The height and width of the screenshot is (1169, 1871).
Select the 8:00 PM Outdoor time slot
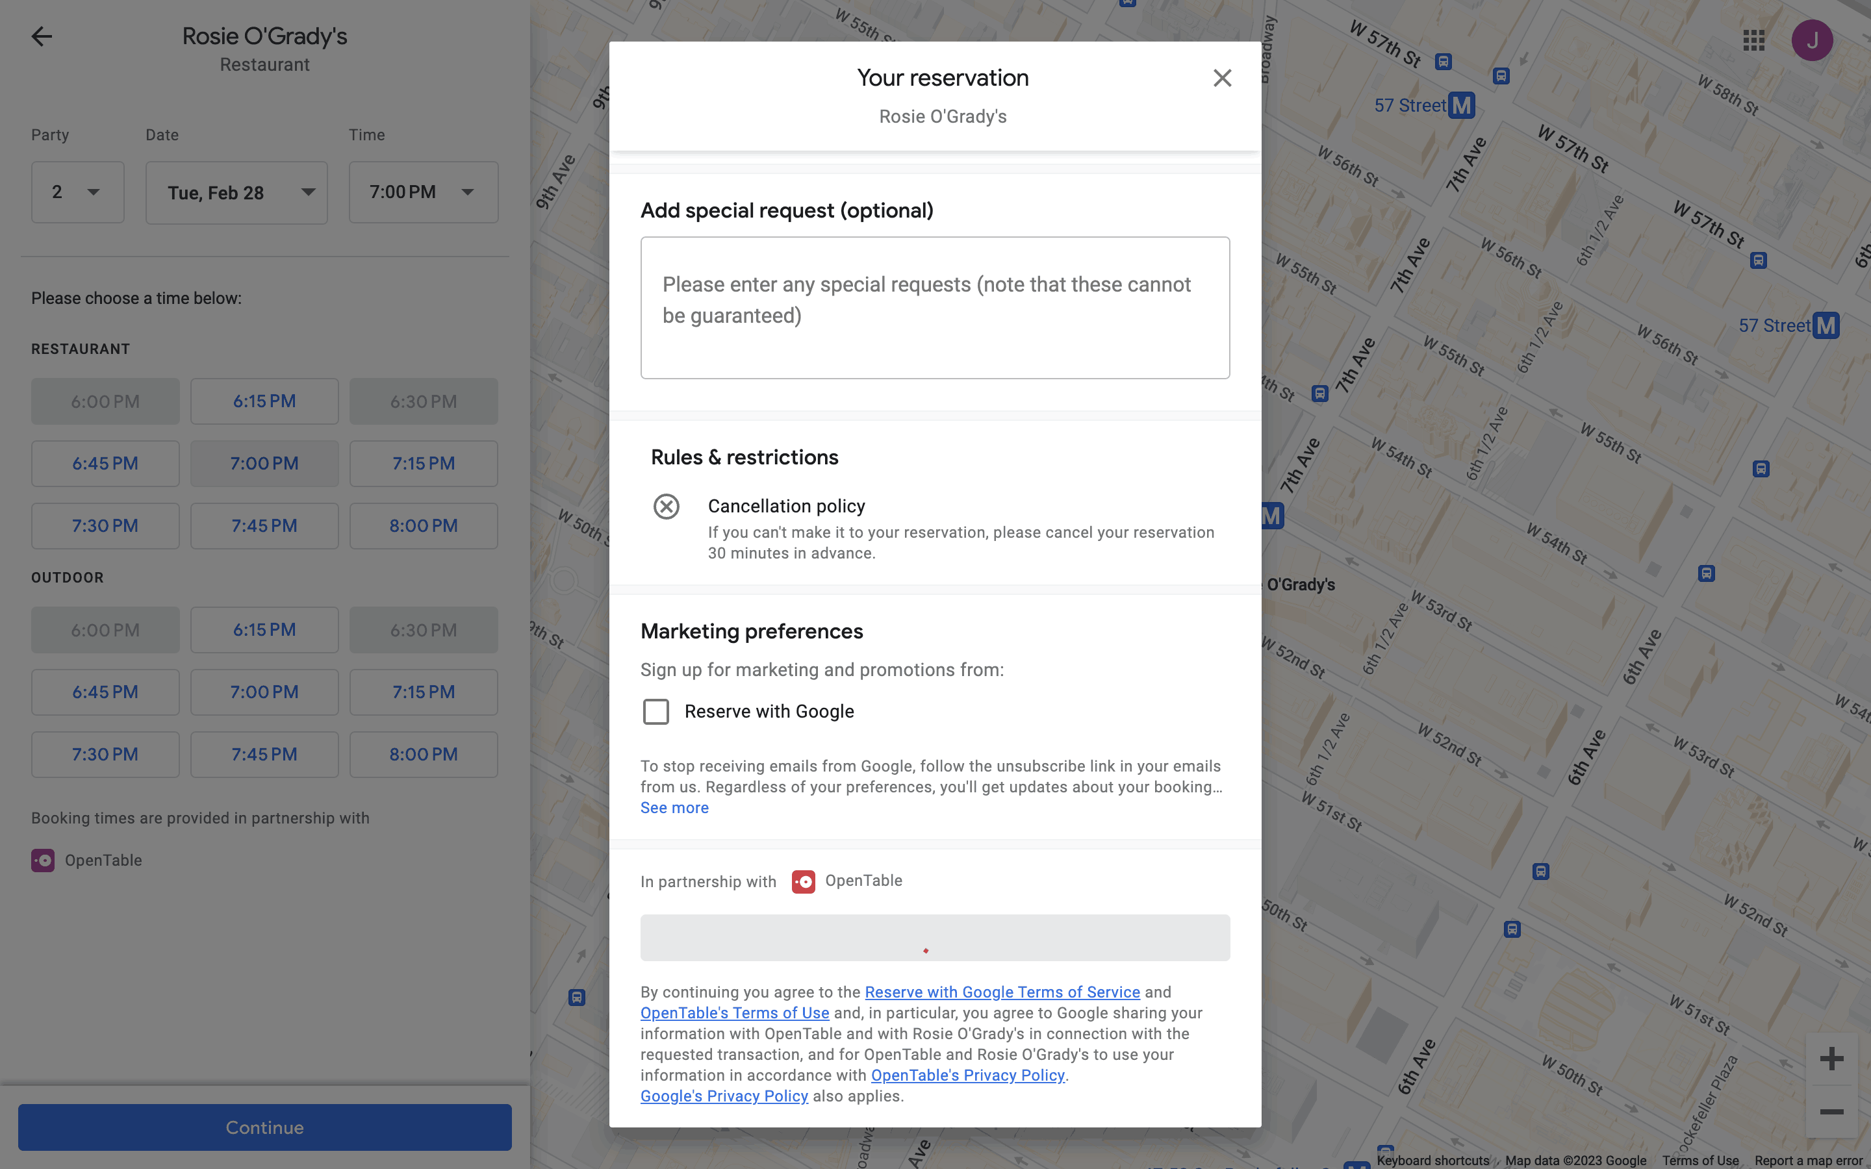(423, 754)
